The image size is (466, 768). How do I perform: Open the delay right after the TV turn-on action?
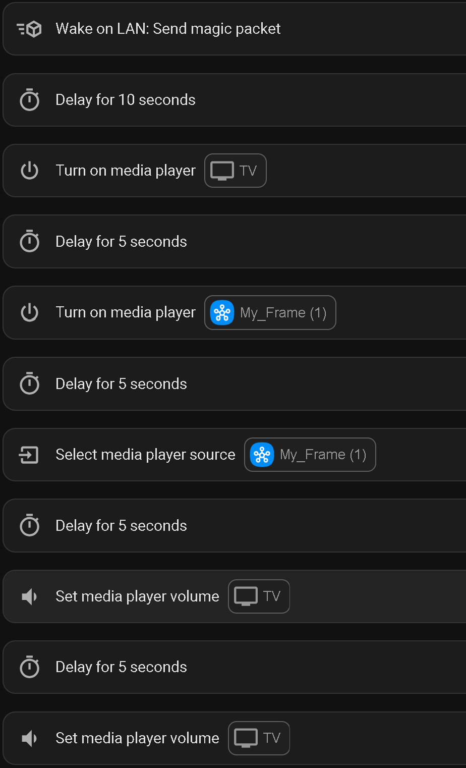coord(235,242)
